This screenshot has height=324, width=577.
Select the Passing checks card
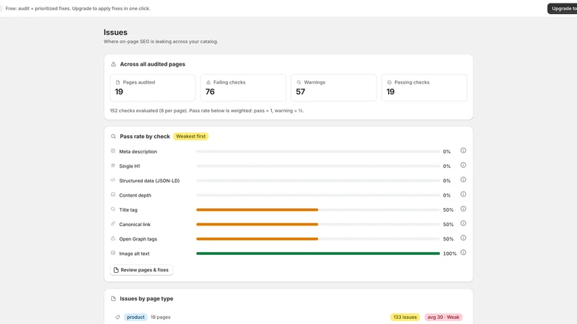point(424,88)
